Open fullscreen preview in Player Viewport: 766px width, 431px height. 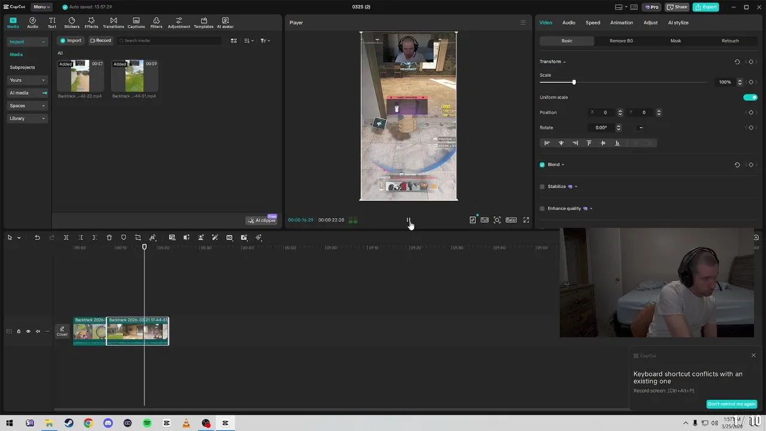coord(526,220)
